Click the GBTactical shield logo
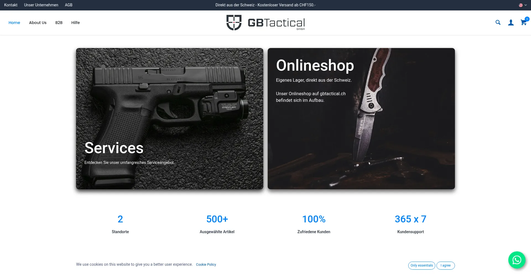The height and width of the screenshot is (274, 531). (x=234, y=23)
